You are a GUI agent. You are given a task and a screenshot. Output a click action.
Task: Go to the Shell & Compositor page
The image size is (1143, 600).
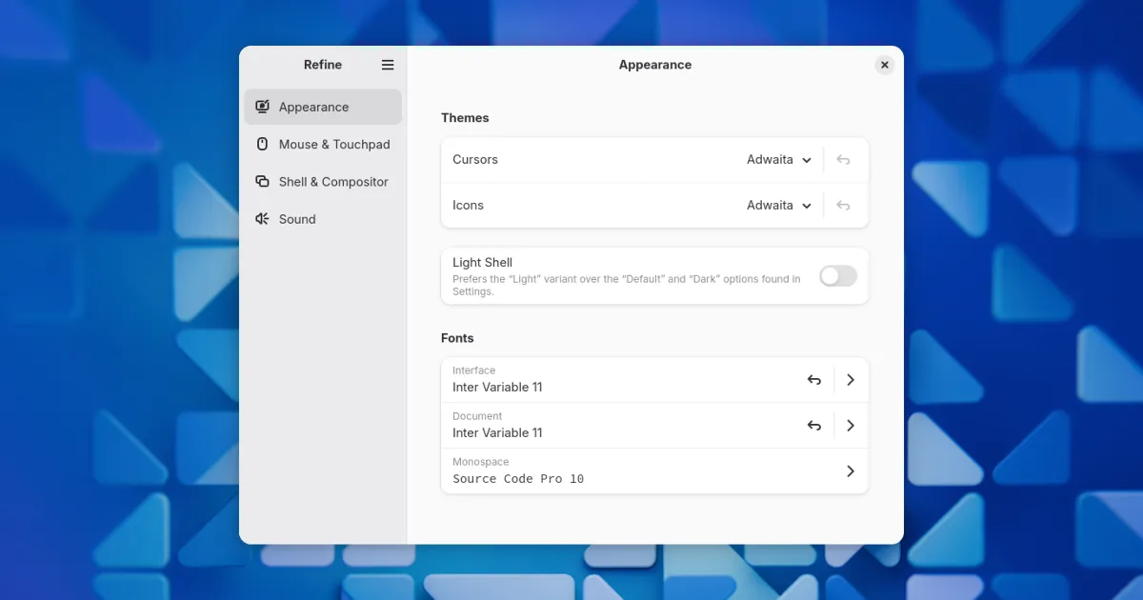click(332, 182)
